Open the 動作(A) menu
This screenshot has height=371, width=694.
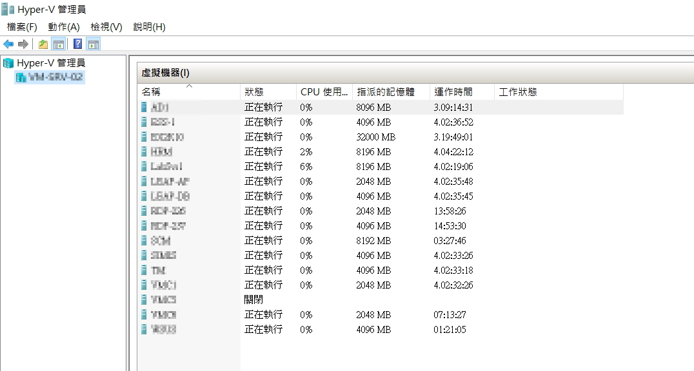(x=64, y=27)
